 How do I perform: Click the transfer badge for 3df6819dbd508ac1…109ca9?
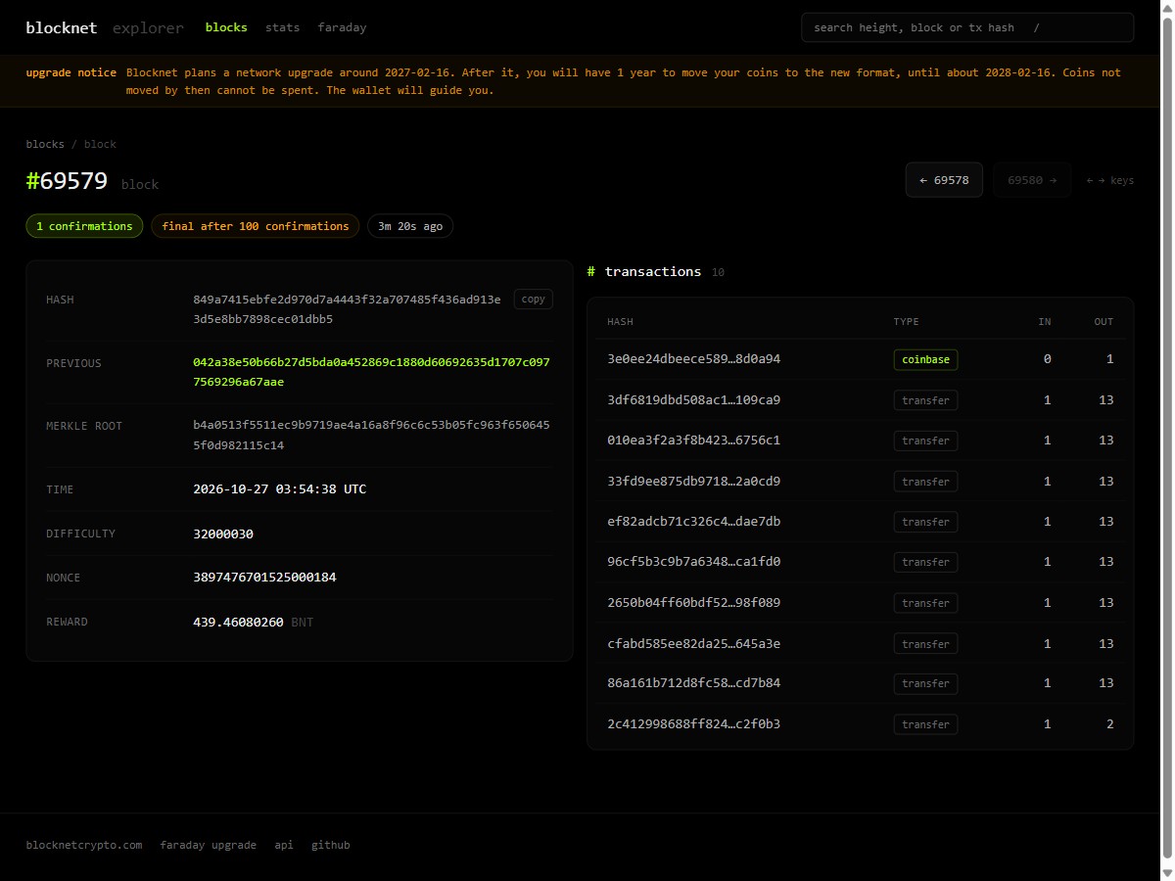tap(925, 399)
